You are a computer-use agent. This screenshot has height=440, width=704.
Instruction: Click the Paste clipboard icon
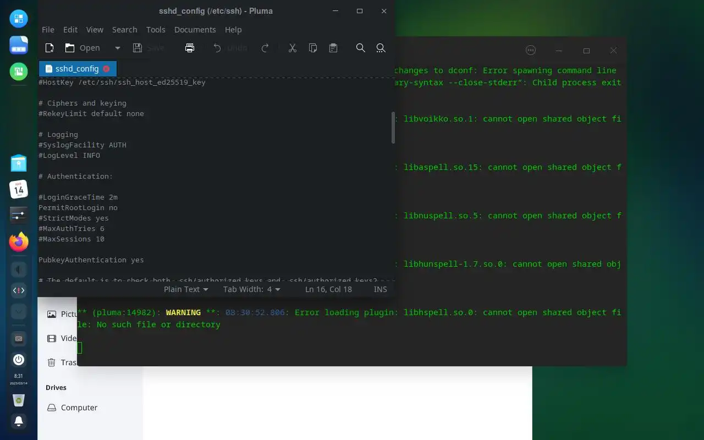click(333, 48)
